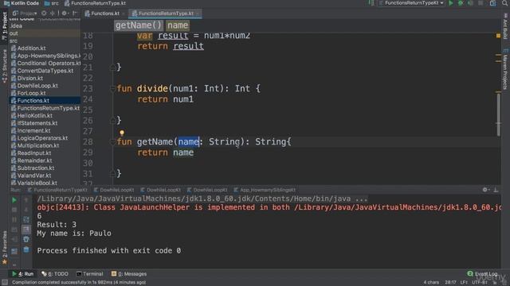
Task: Click the up arrow icon in Run panel
Action: [x=26, y=200]
